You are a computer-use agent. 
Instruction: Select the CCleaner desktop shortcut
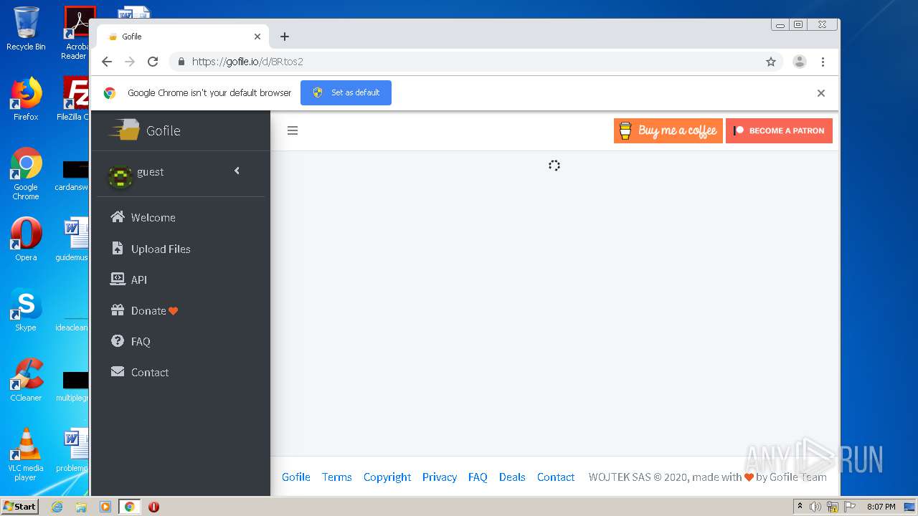coord(26,380)
